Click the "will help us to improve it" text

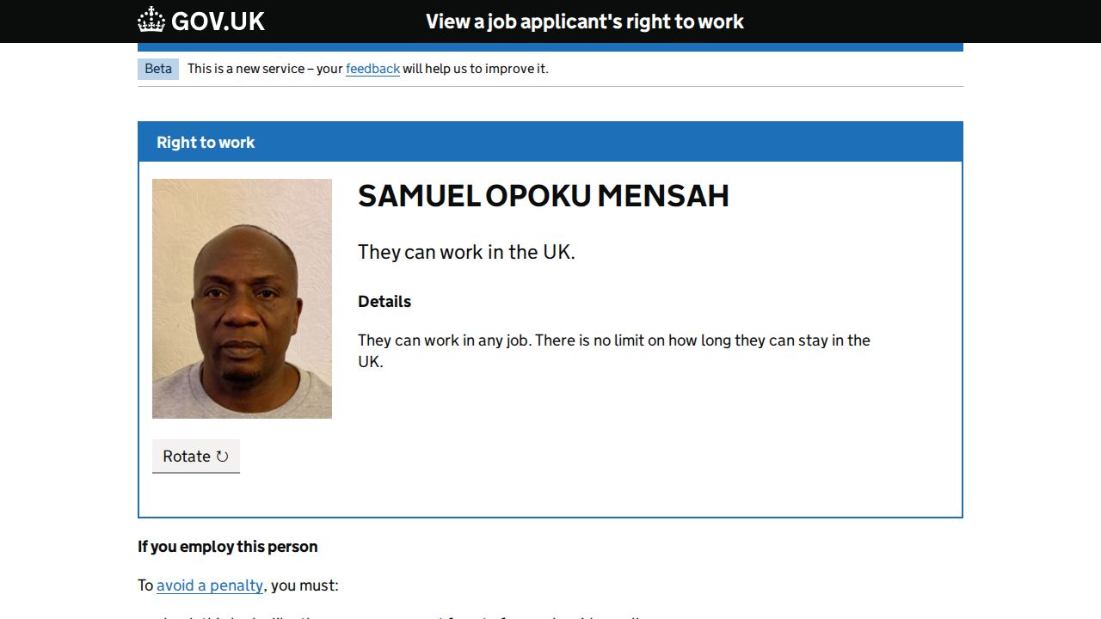coord(475,69)
